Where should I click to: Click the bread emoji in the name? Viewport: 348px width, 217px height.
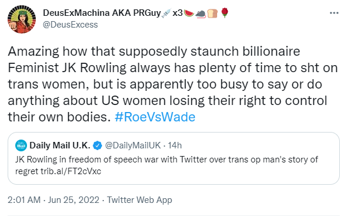[x=212, y=13]
